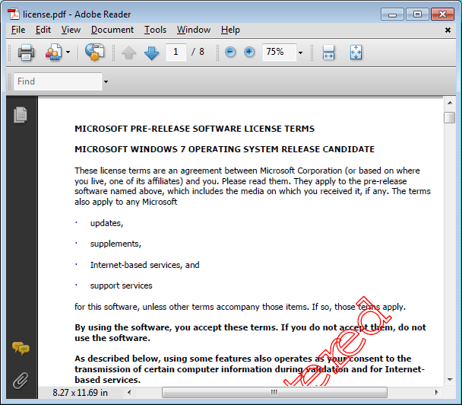This screenshot has height=405, width=462.
Task: Click the zoom out minus button
Action: point(230,52)
